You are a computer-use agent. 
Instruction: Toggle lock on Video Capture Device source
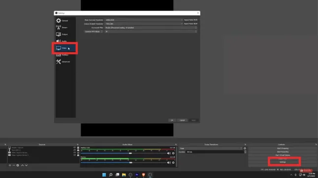click(78, 153)
